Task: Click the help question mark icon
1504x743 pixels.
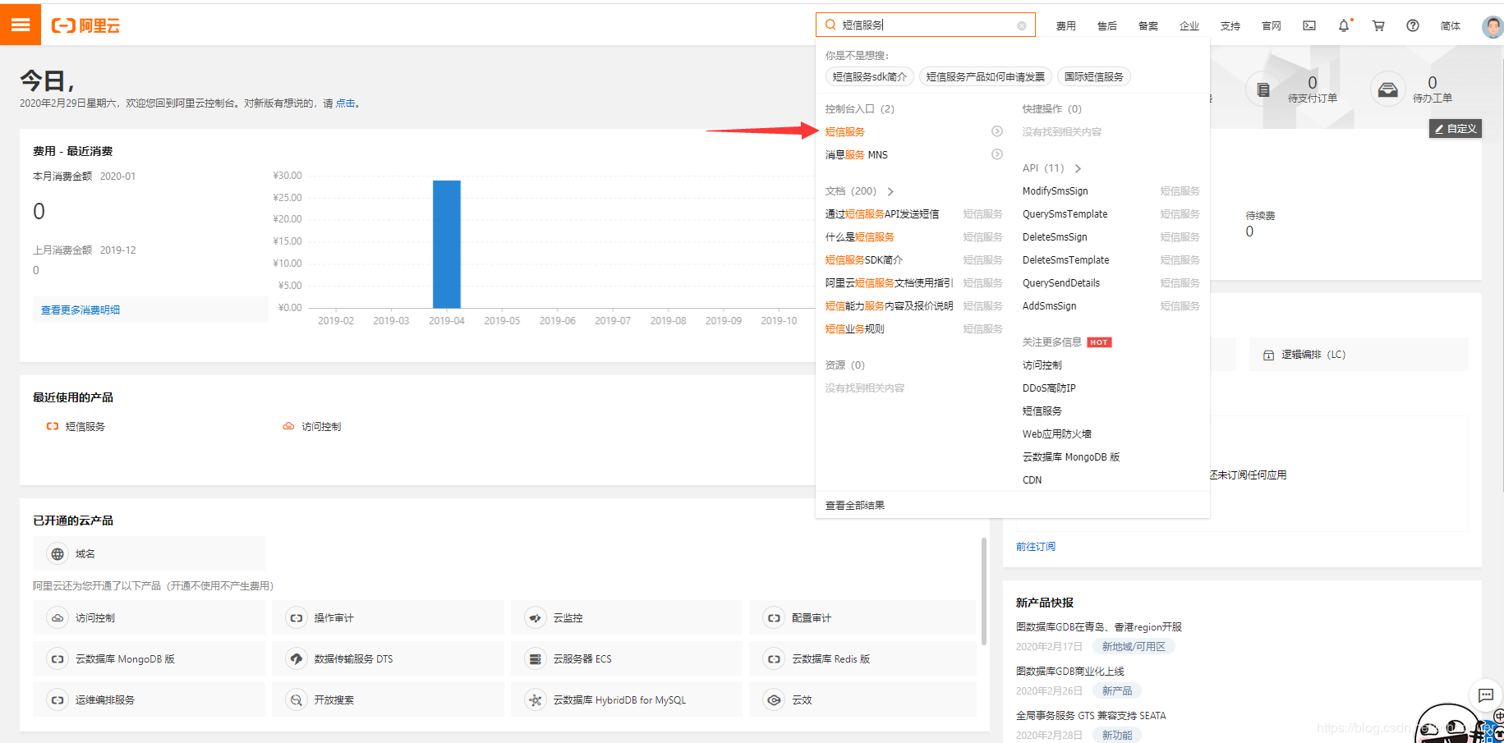Action: pos(1413,25)
